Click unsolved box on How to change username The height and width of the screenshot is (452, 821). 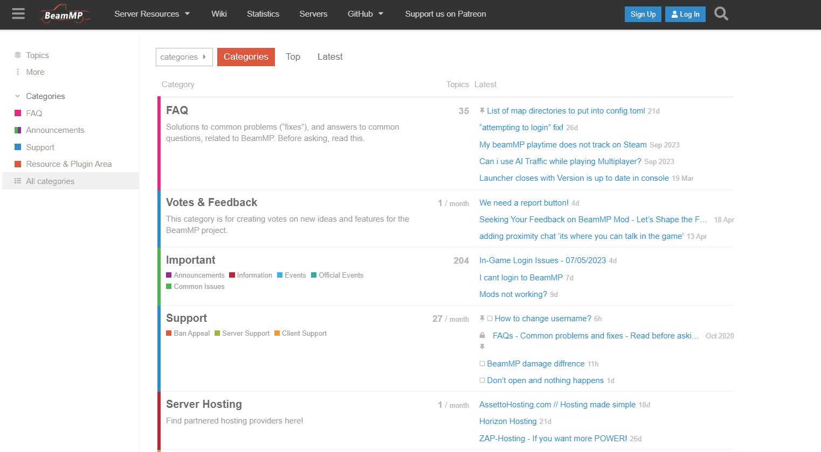[490, 319]
